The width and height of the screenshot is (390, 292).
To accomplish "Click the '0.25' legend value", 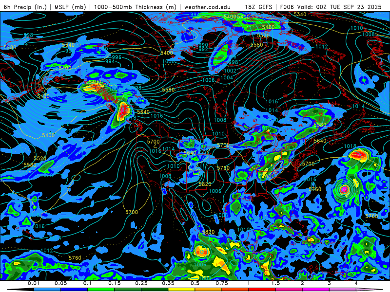I will point(141,283).
